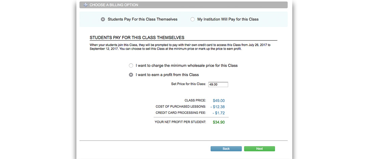
Task: Click the 'I want to earn a profit' label text
Action: point(167,75)
